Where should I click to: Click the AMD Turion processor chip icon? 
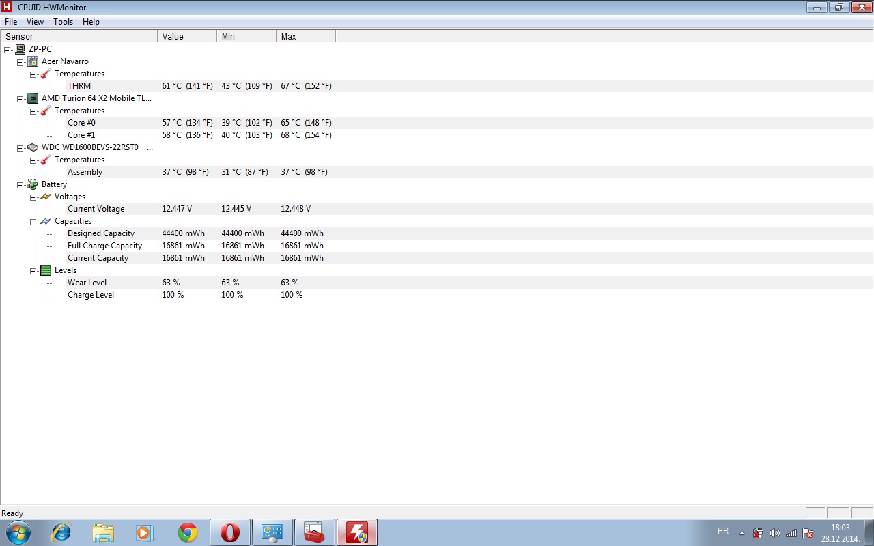33,98
